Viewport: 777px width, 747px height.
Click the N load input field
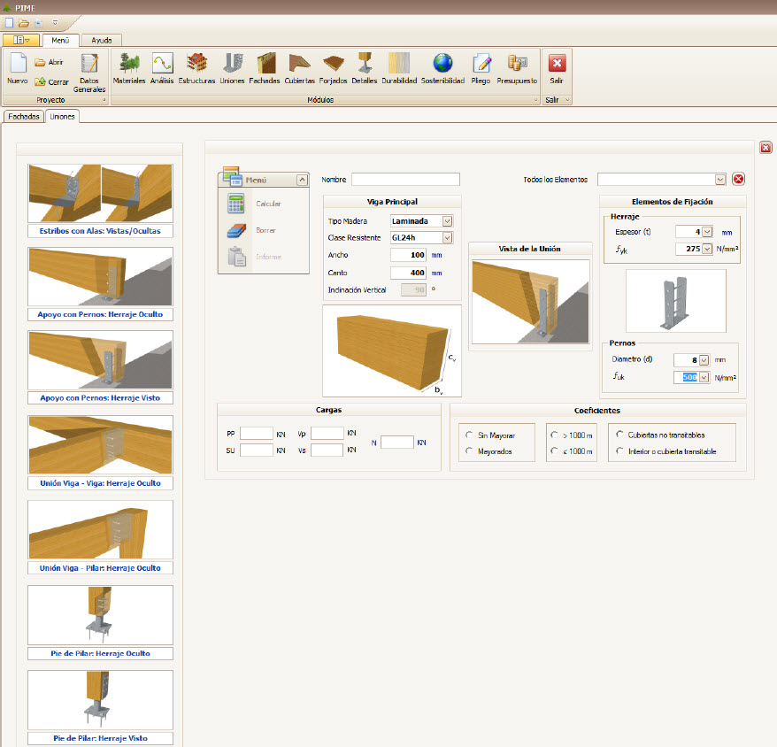click(397, 443)
